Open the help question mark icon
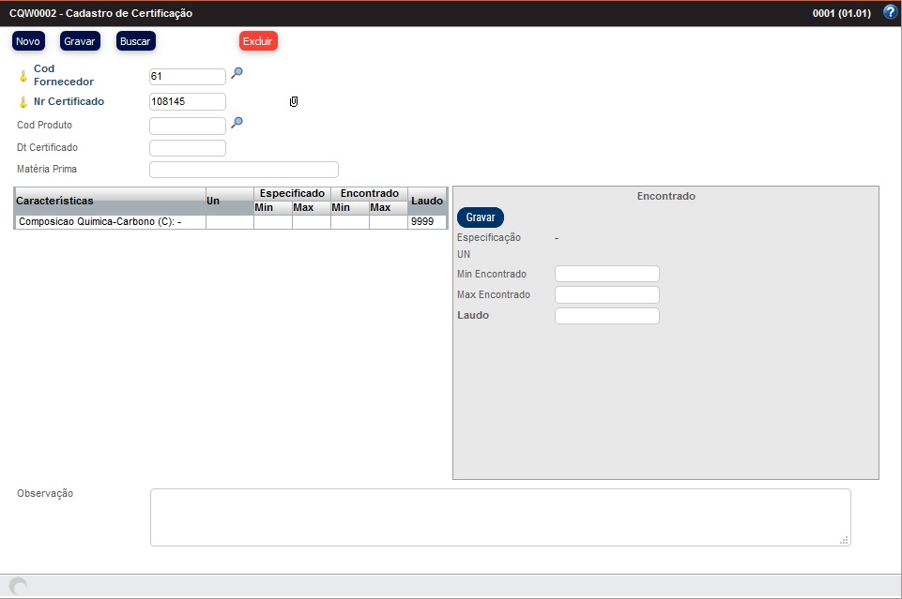The height and width of the screenshot is (599, 902). click(890, 12)
